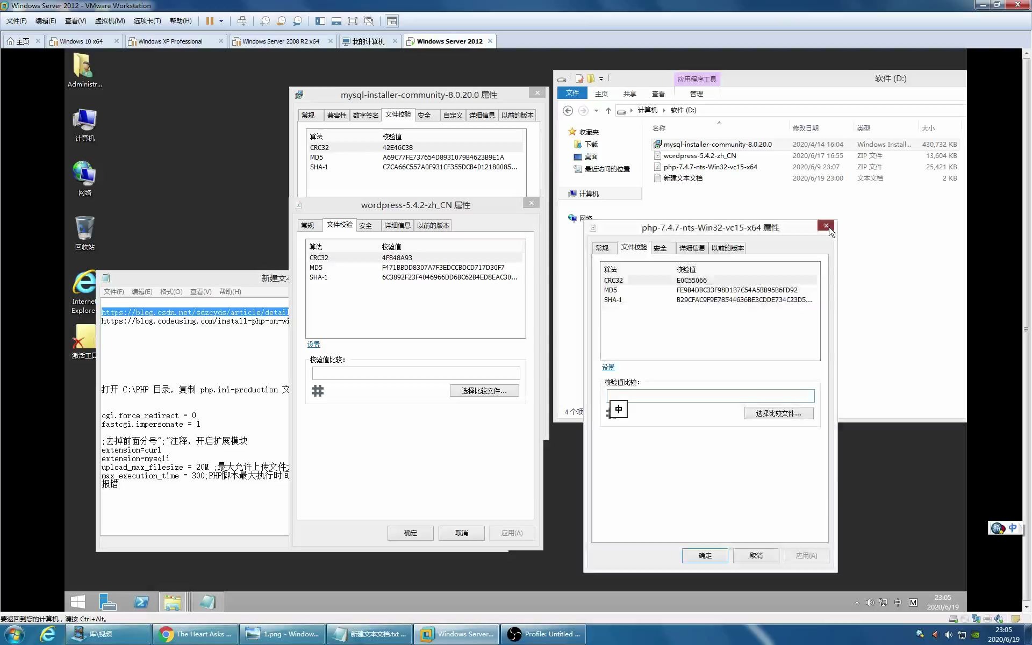Image resolution: width=1032 pixels, height=645 pixels.
Task: Go to the 主页 VMware tab
Action: point(23,41)
